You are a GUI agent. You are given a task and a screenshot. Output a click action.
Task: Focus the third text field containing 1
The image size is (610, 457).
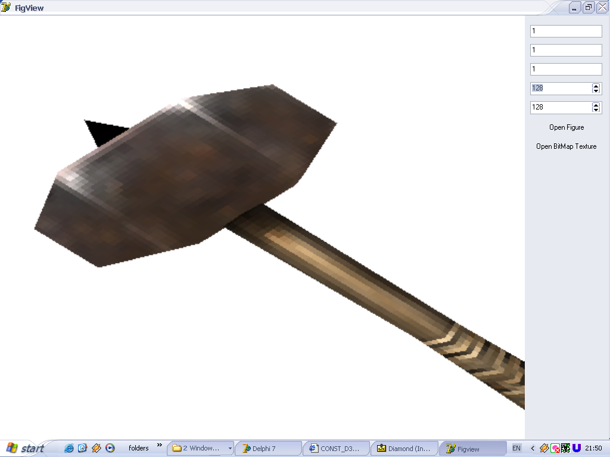coord(566,69)
